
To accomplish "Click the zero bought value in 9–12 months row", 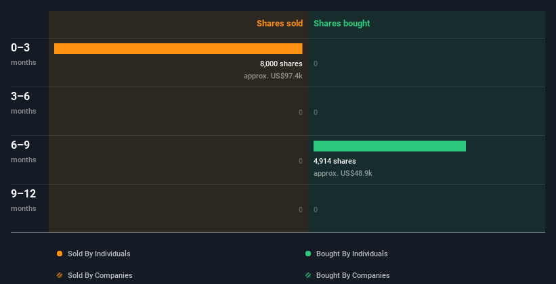I will (316, 210).
